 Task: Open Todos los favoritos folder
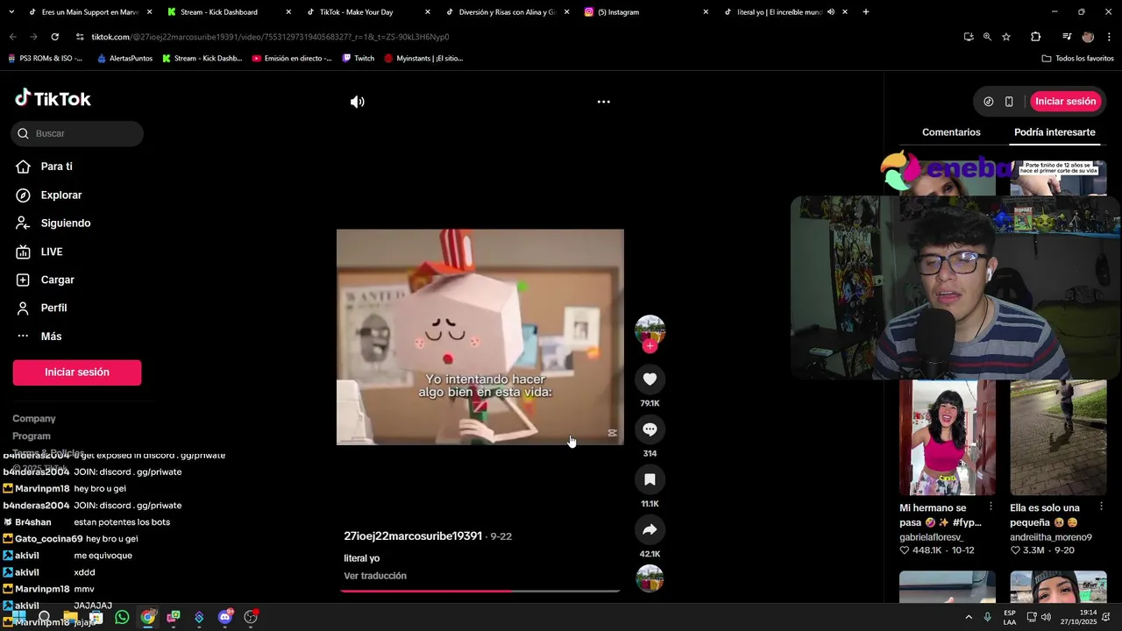click(x=1077, y=59)
